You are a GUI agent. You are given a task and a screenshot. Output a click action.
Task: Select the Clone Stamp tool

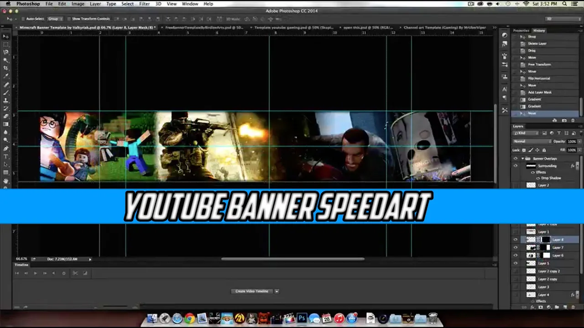click(6, 100)
